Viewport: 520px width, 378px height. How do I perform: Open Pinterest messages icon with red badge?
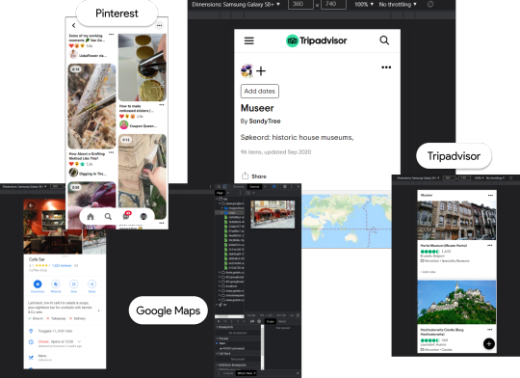[x=126, y=216]
